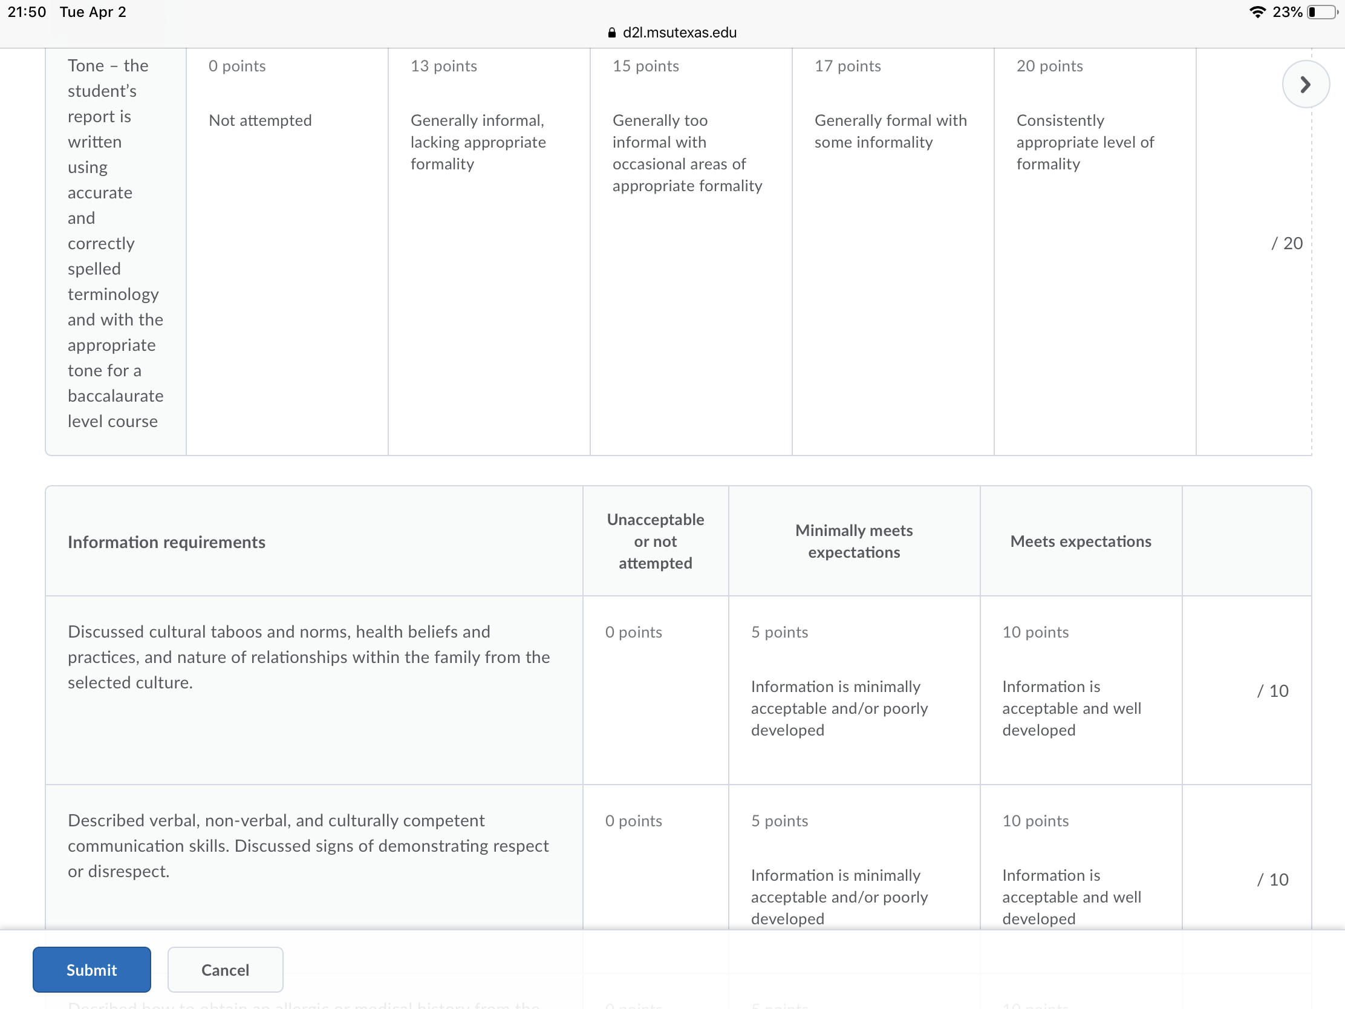Image resolution: width=1345 pixels, height=1009 pixels.
Task: Choose 13 points Generally informal level
Action: point(489,251)
